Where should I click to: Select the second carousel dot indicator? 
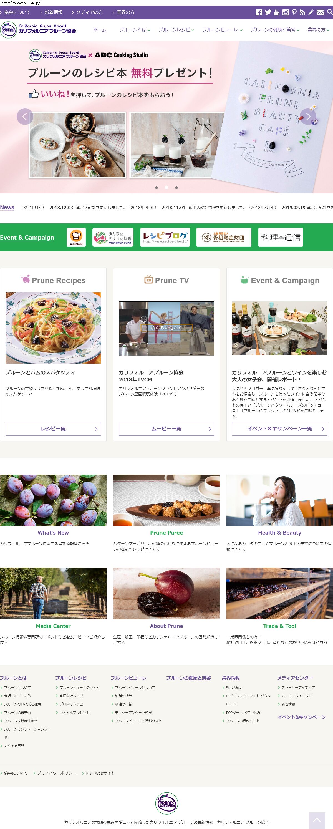point(166,188)
